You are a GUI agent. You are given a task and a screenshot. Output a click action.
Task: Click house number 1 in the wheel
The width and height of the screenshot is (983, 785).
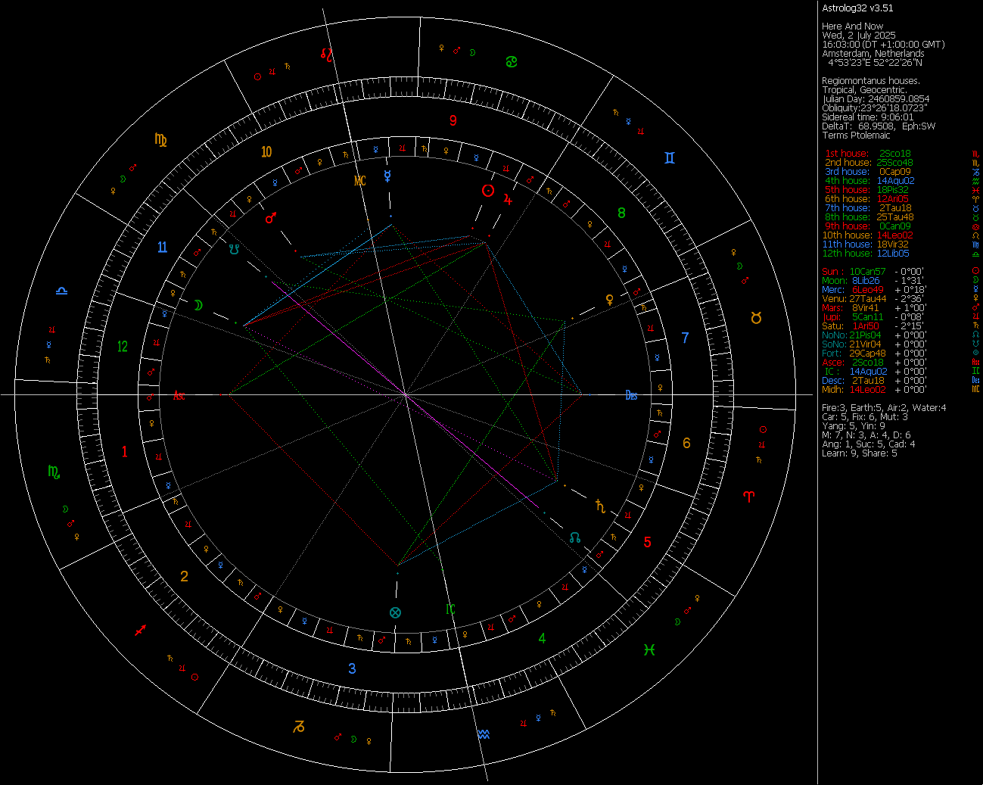[125, 452]
